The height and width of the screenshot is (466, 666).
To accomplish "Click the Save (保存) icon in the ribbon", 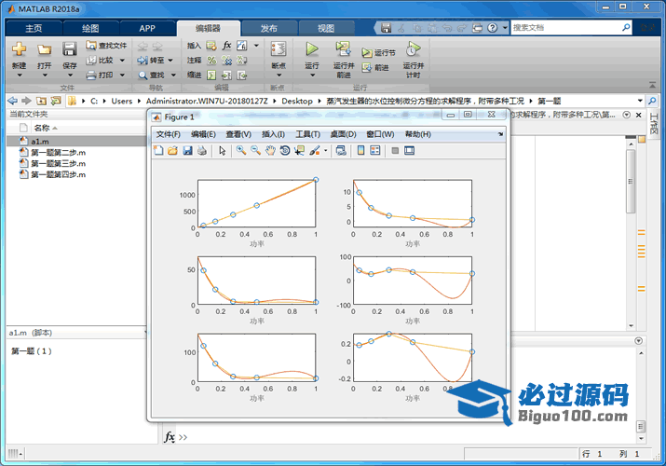I will 70,49.
